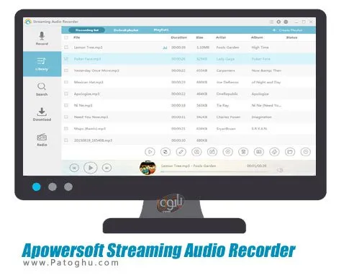The image size is (349, 275).
Task: Click the now-playing title Lemon Tree.mp3 - Fools Garden
Action: click(189, 166)
